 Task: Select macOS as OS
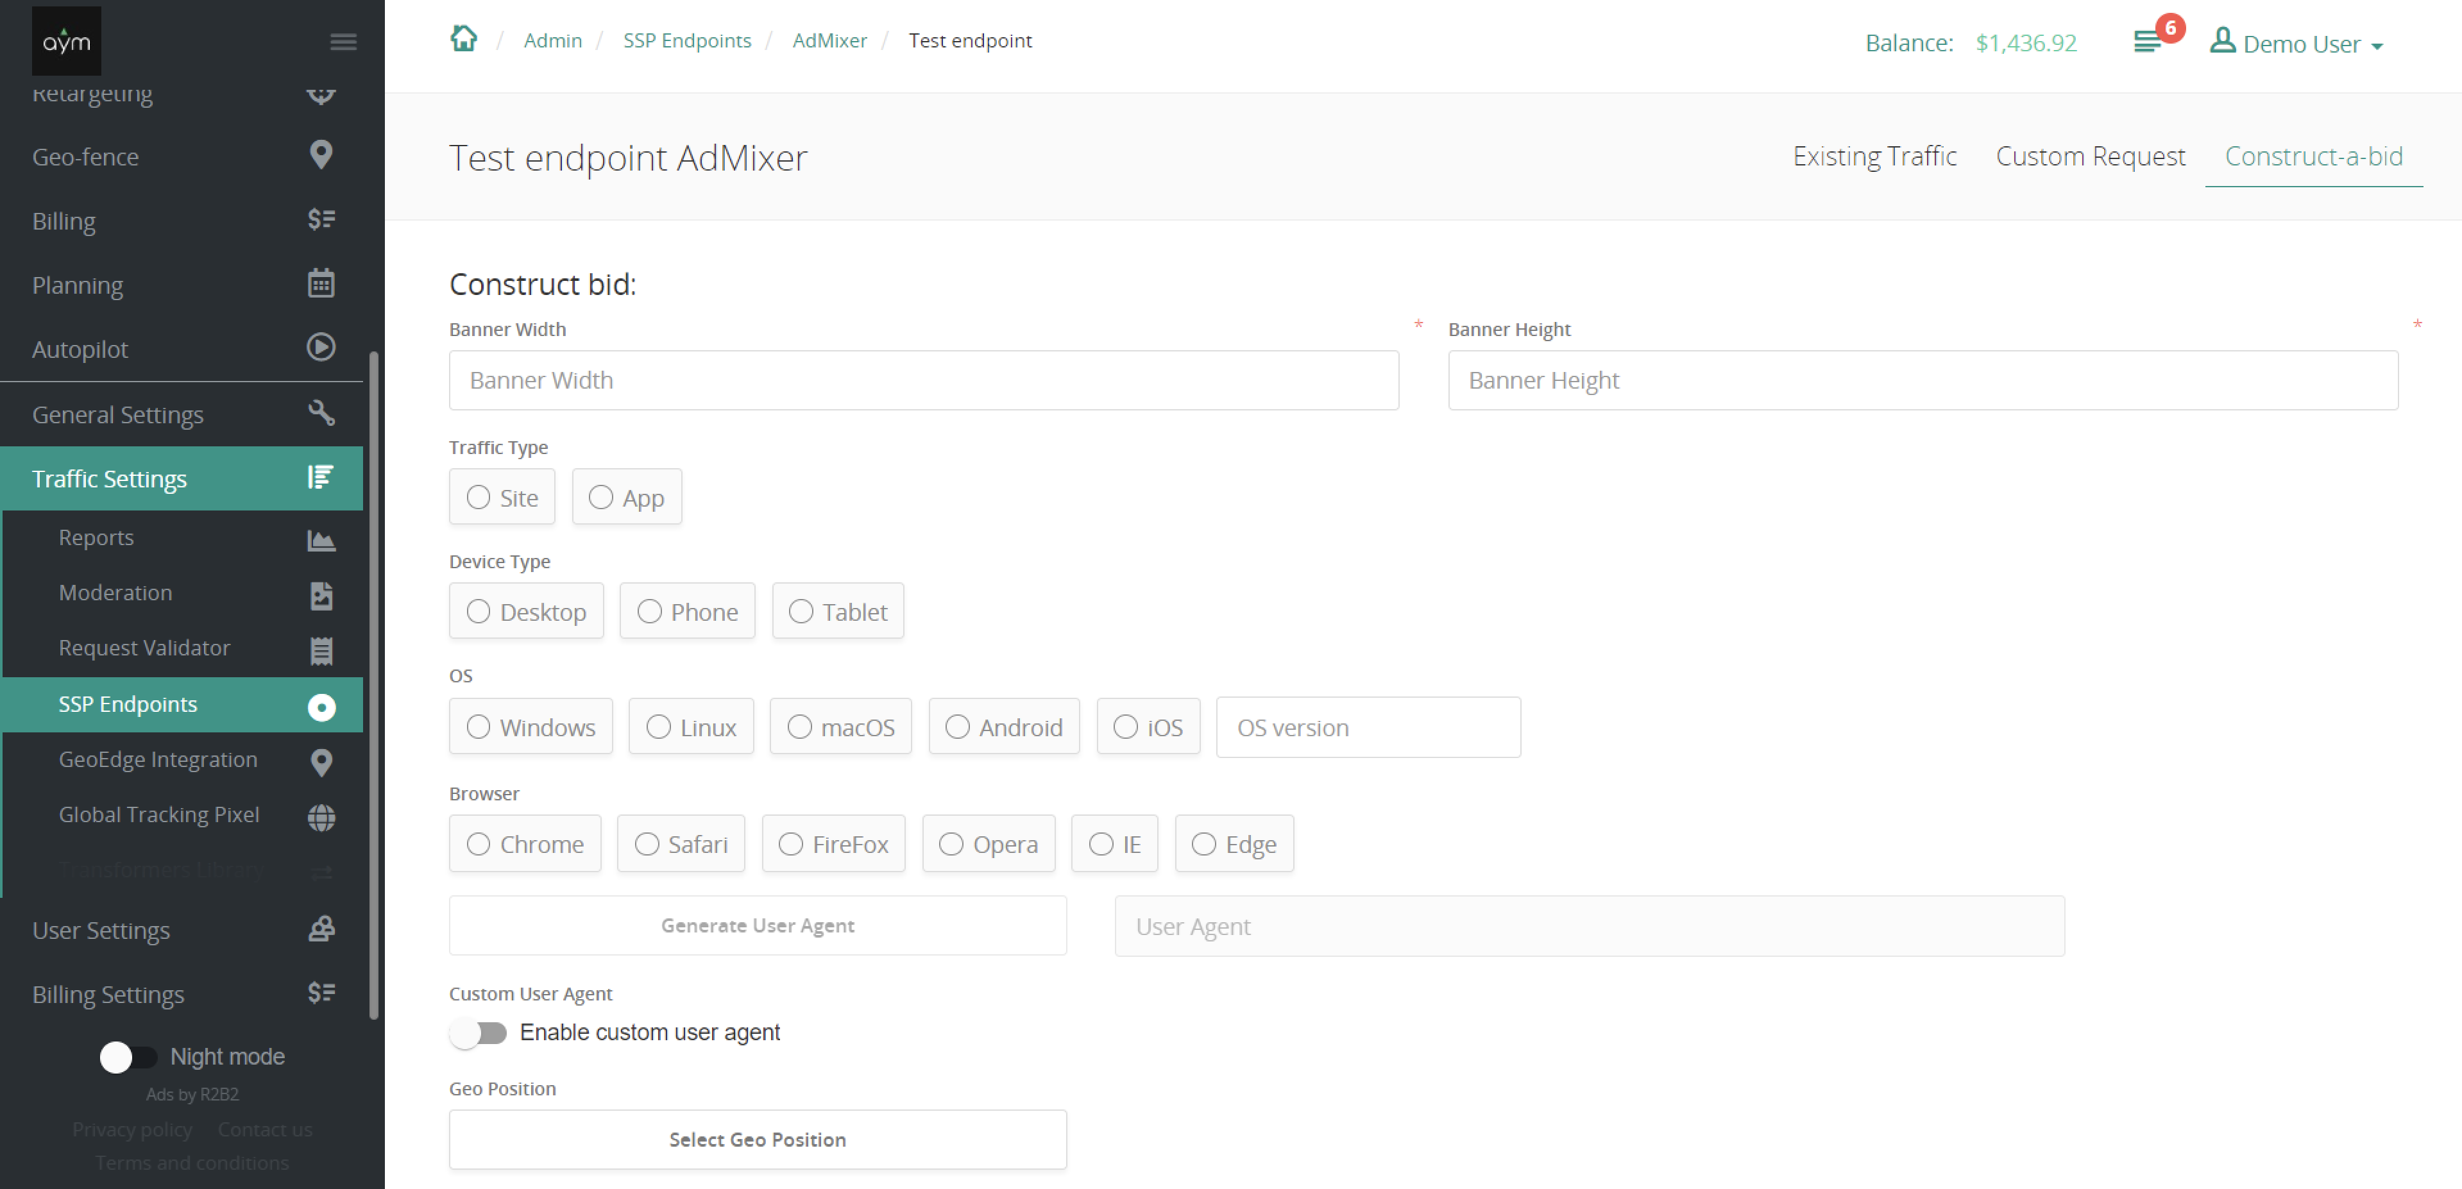(840, 727)
